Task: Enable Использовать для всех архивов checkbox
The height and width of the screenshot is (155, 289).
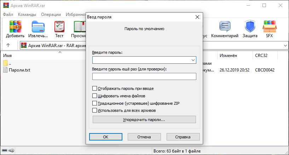Action: [94, 110]
